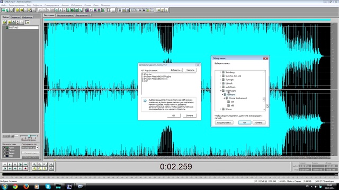
Task: Toggle Files panel auto-play button
Action: 6,136
